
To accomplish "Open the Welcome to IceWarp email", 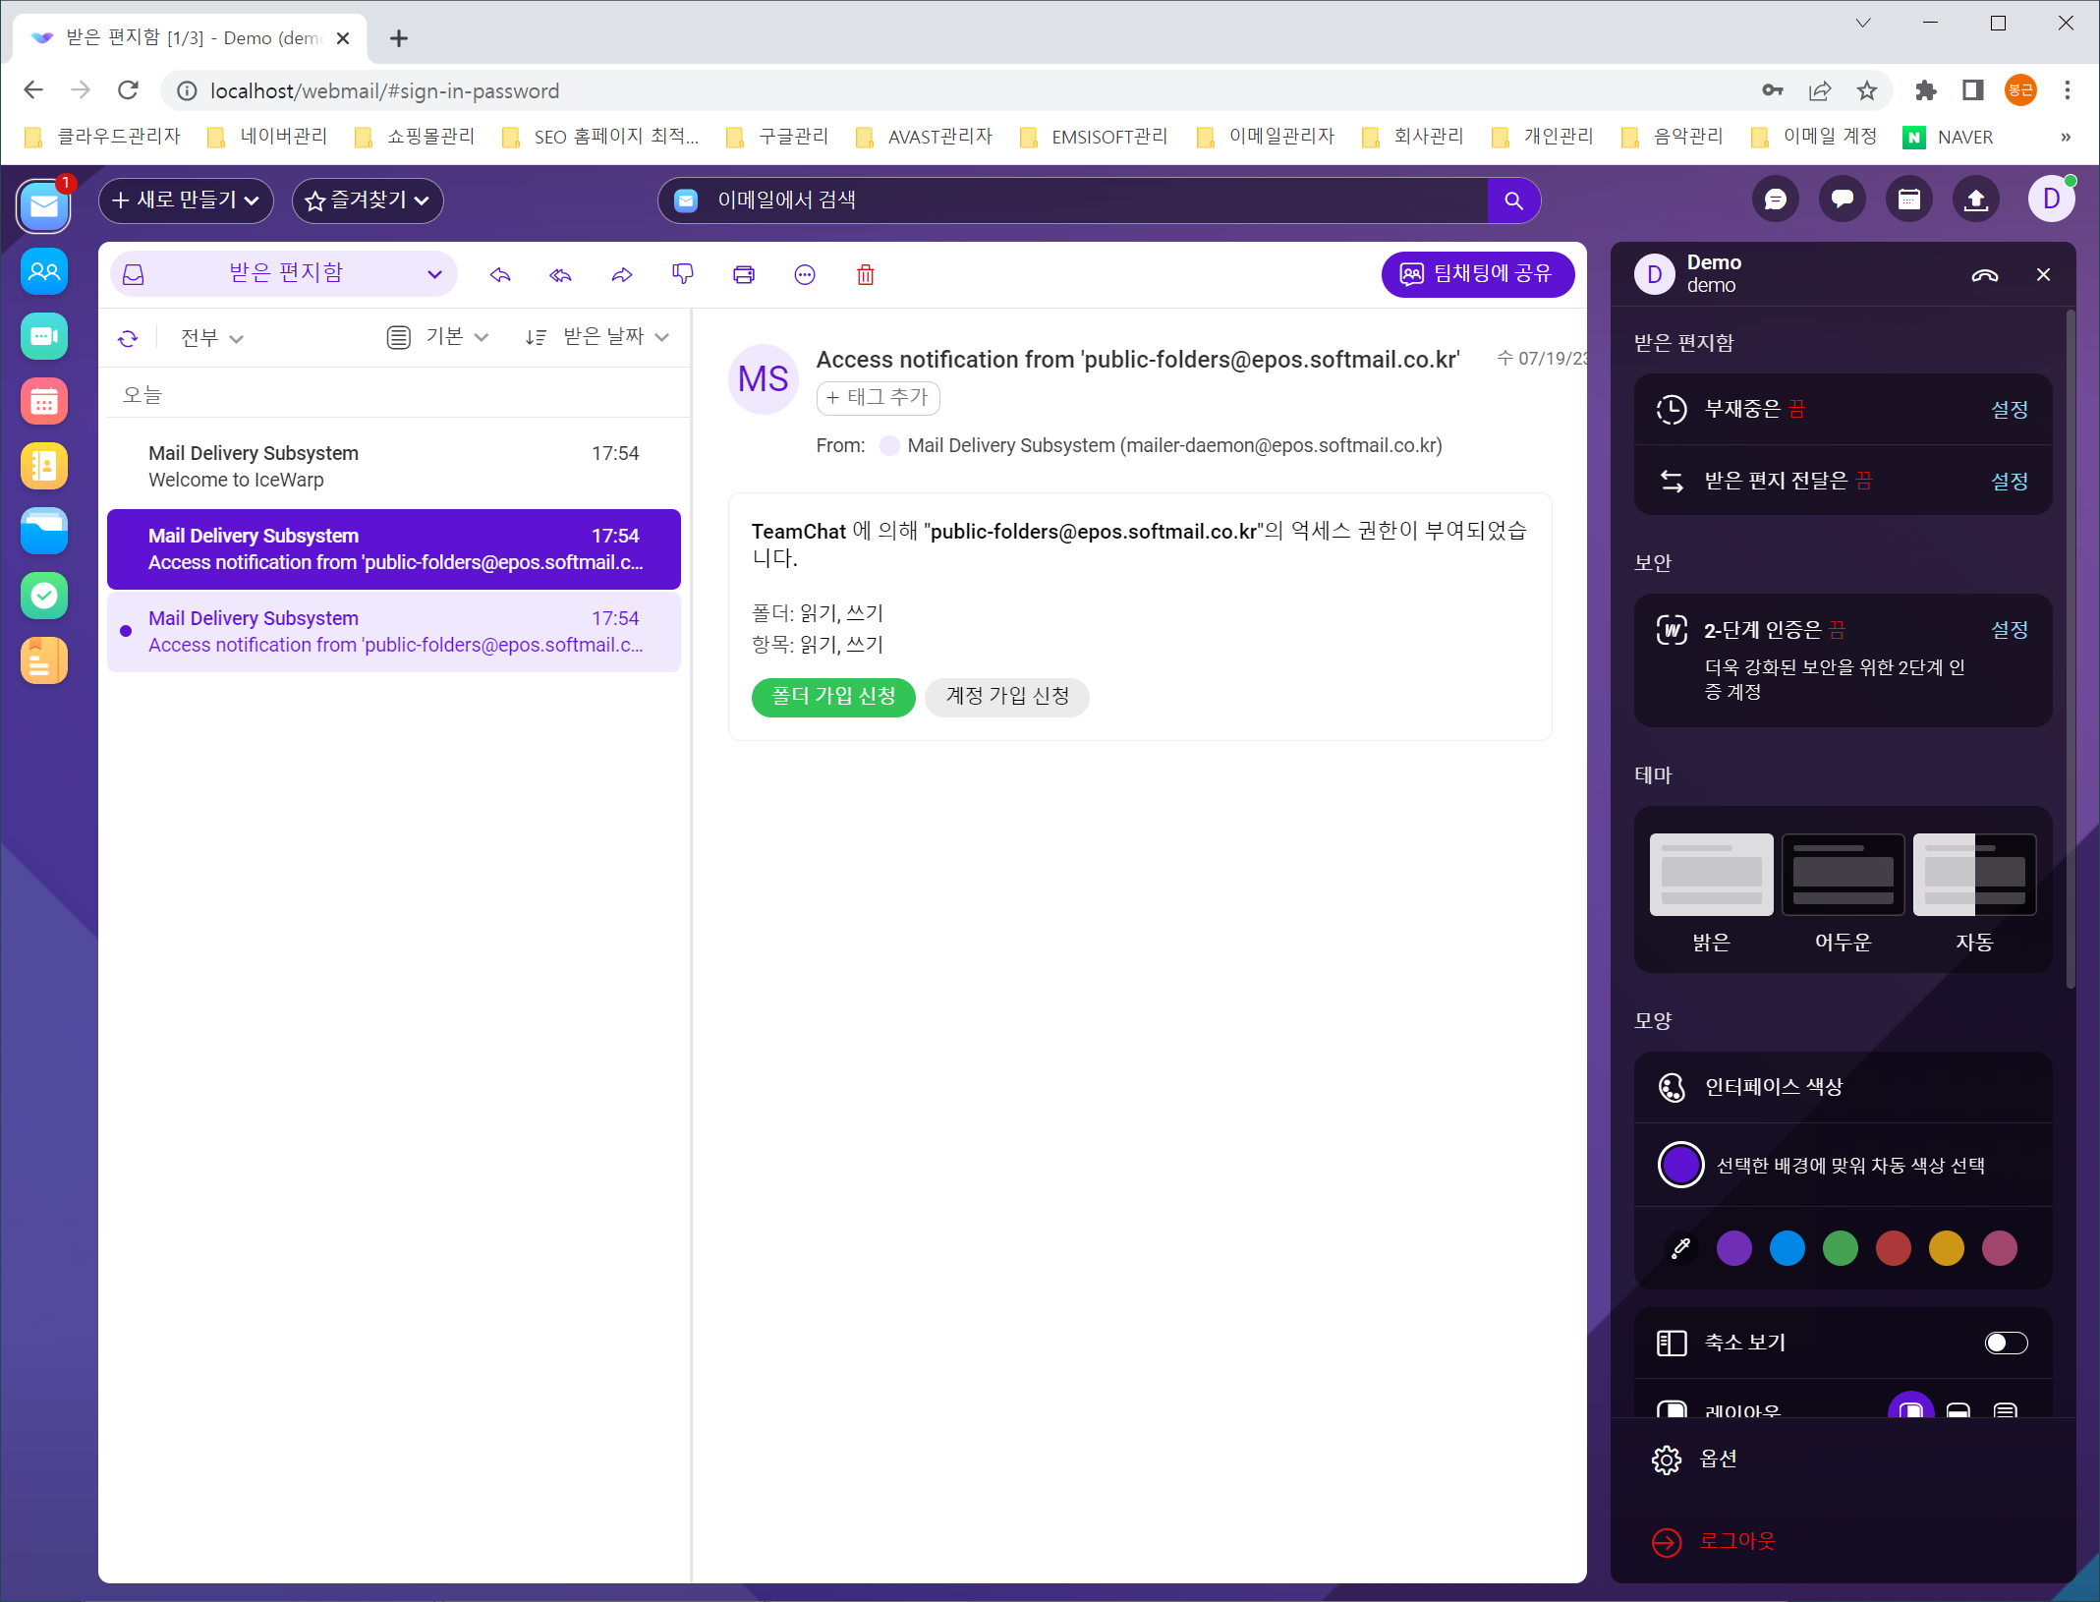I will tap(393, 466).
